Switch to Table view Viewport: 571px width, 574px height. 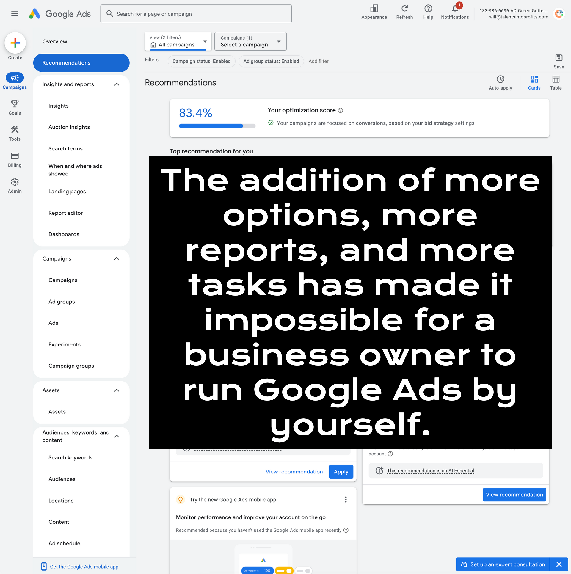click(556, 83)
